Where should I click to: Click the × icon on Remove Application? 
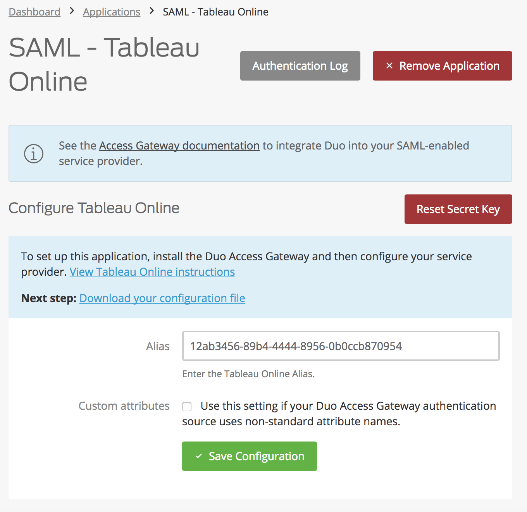pyautogui.click(x=389, y=66)
